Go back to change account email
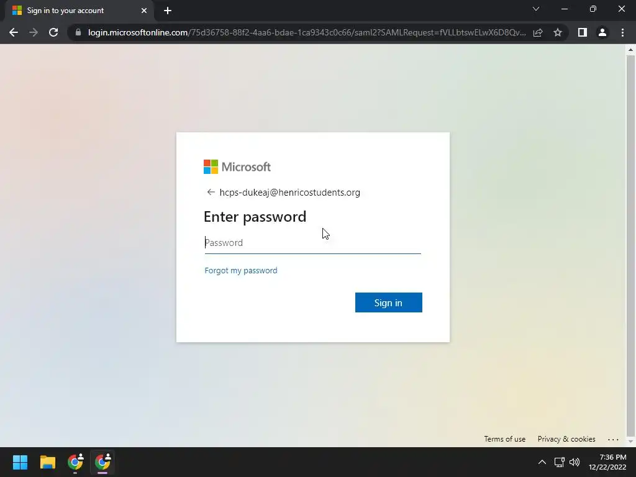636x477 pixels. pyautogui.click(x=211, y=192)
